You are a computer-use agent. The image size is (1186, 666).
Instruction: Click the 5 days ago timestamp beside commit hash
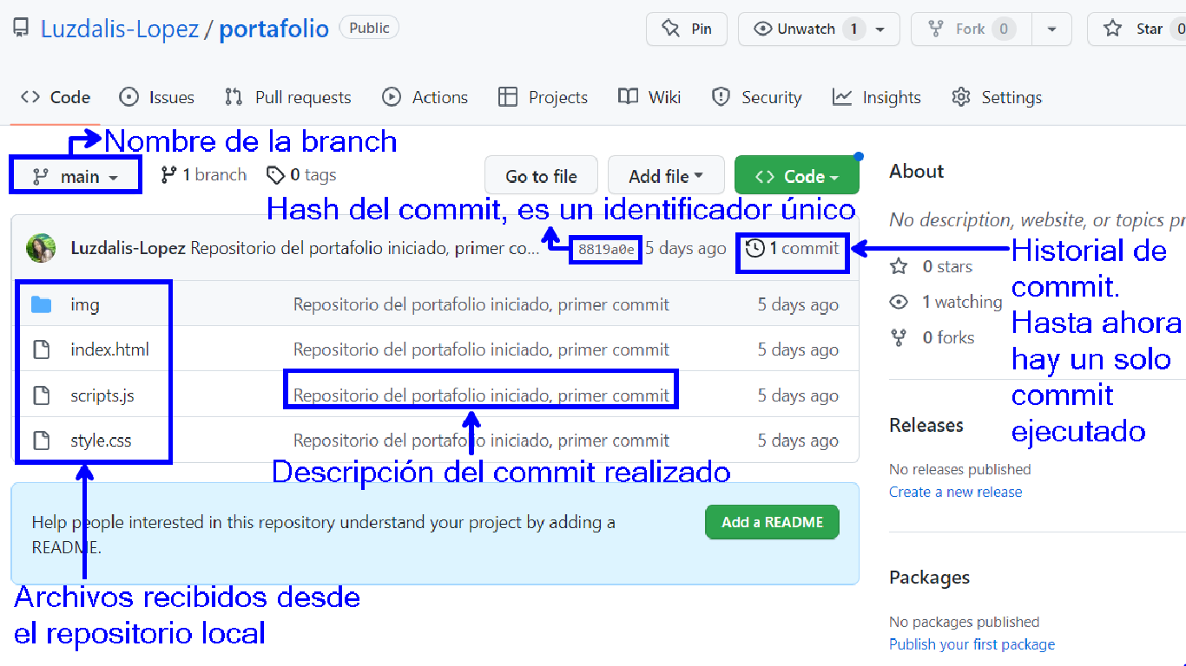click(x=685, y=248)
